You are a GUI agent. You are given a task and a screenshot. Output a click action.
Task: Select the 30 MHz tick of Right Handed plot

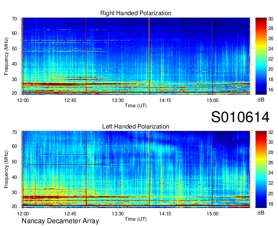pyautogui.click(x=15, y=79)
